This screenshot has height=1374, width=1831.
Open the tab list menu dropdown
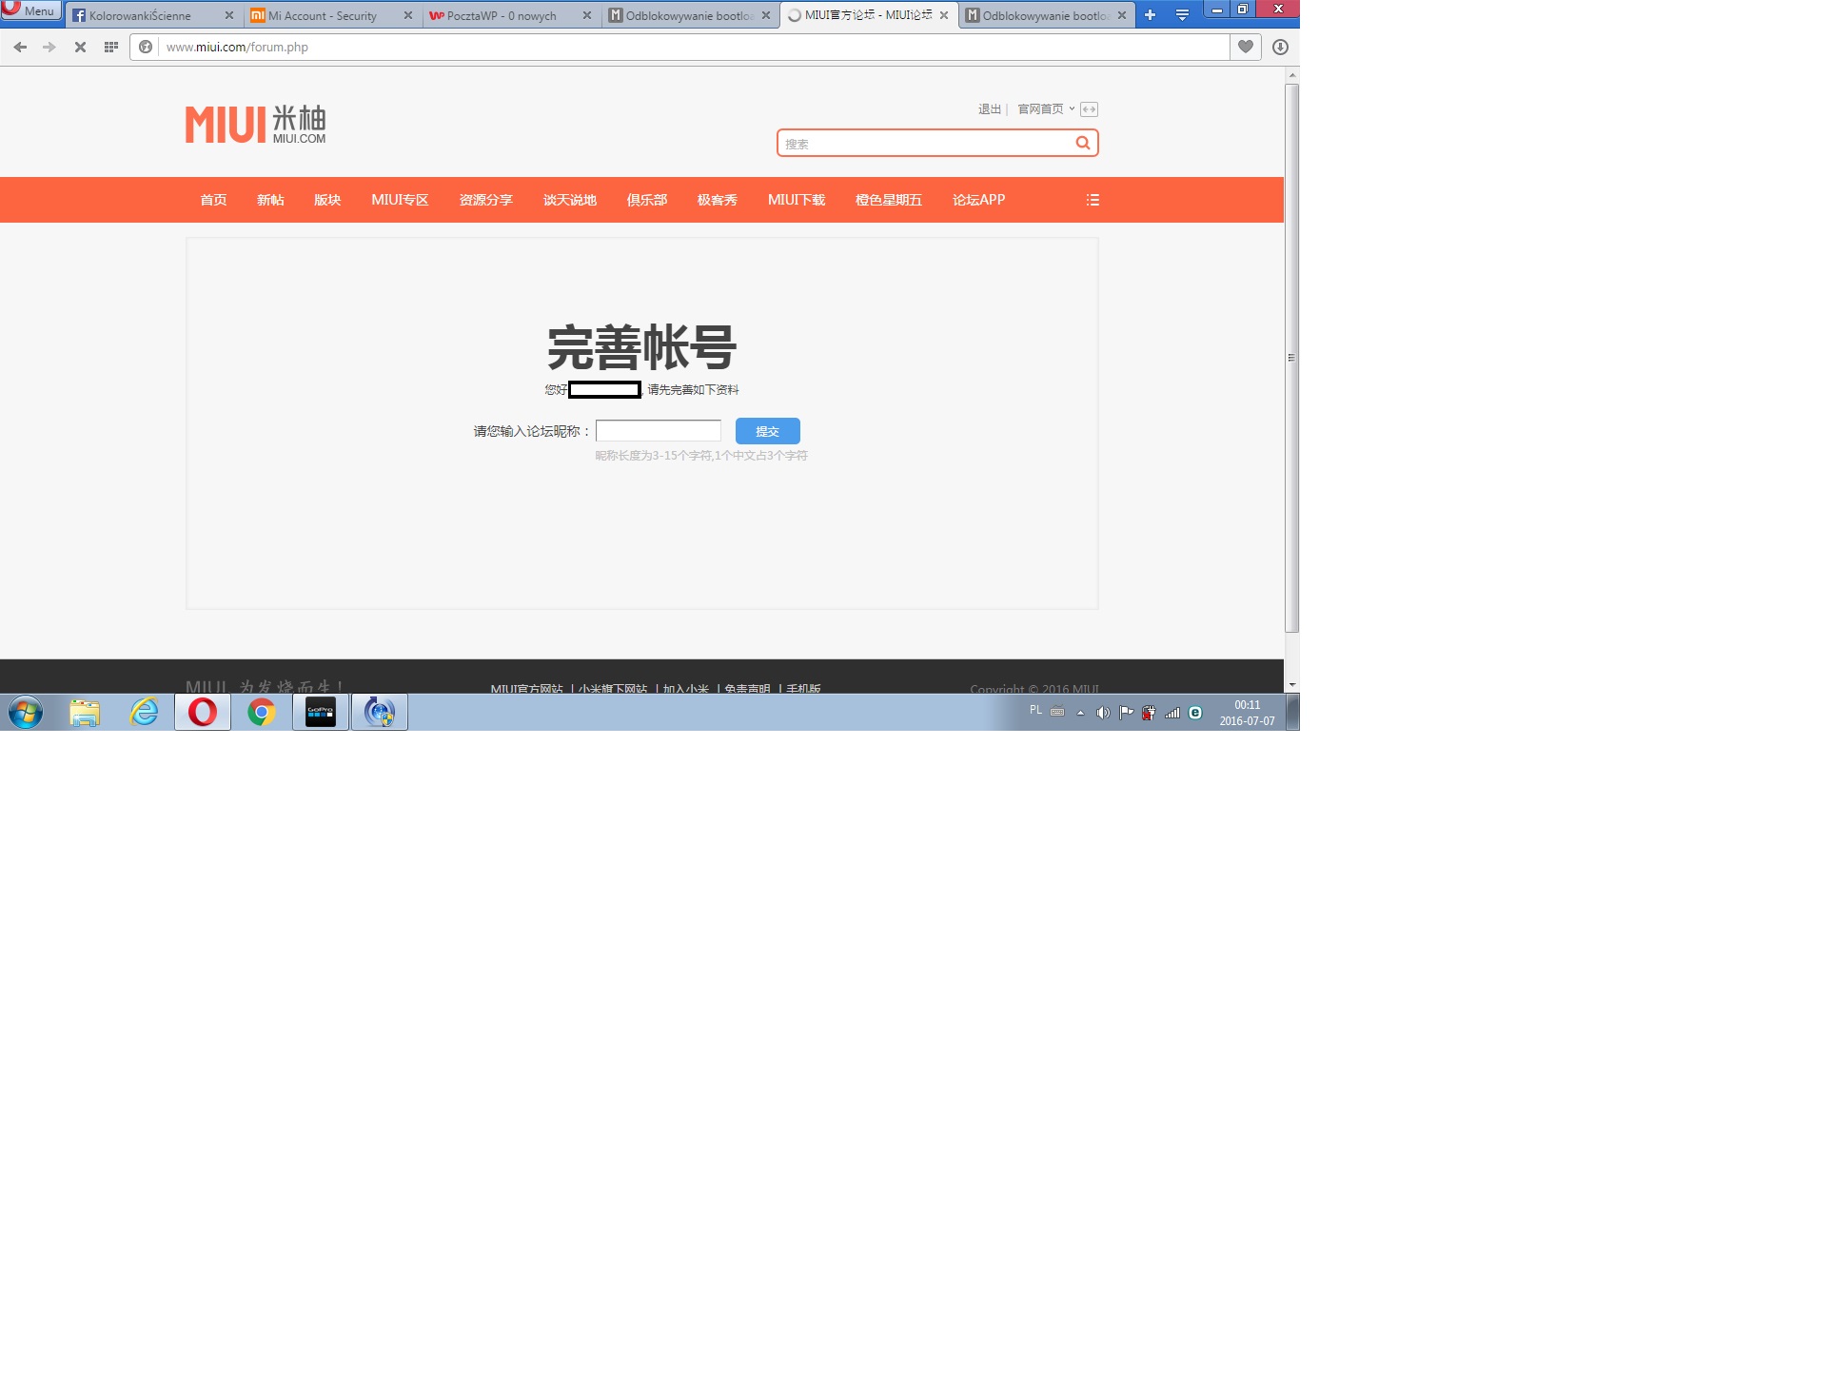pos(1182,15)
